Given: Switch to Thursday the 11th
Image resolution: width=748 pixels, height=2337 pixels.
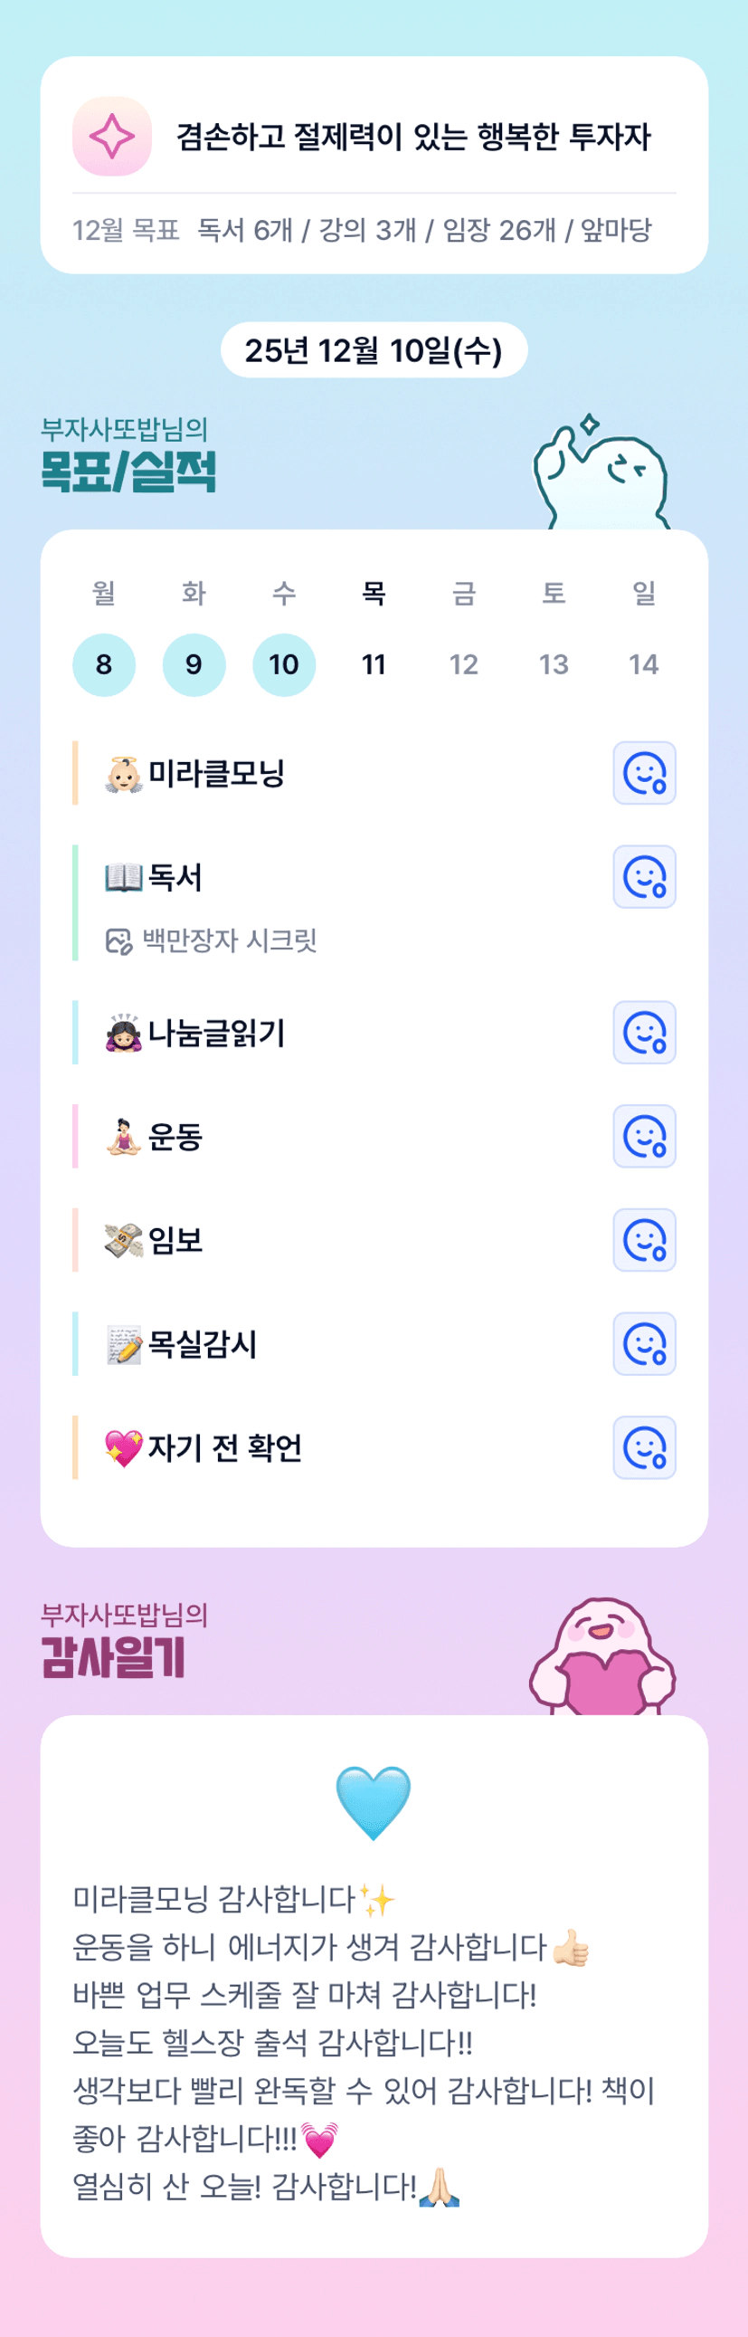Looking at the screenshot, I should pos(374,664).
